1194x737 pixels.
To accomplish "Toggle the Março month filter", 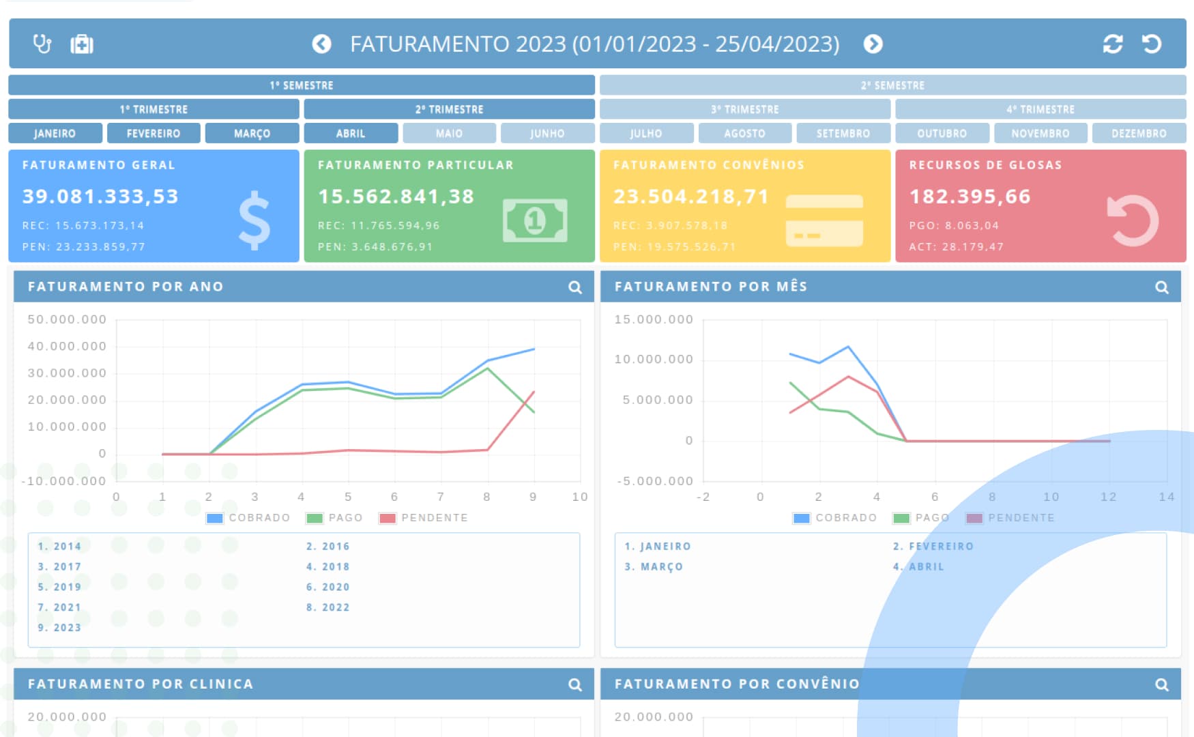I will 252,133.
